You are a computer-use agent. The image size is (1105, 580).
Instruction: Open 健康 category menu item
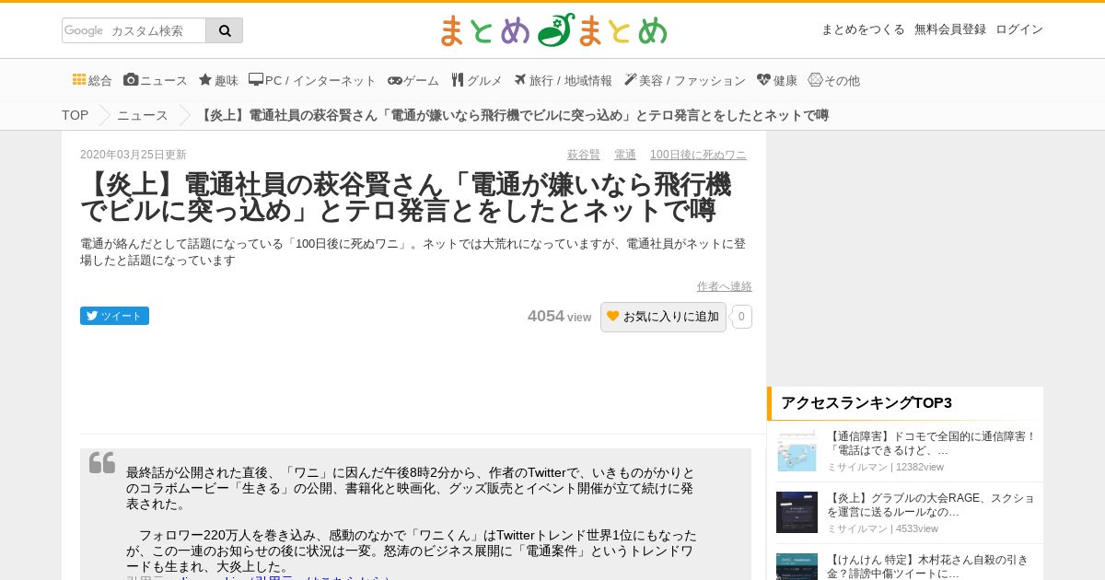coord(776,80)
